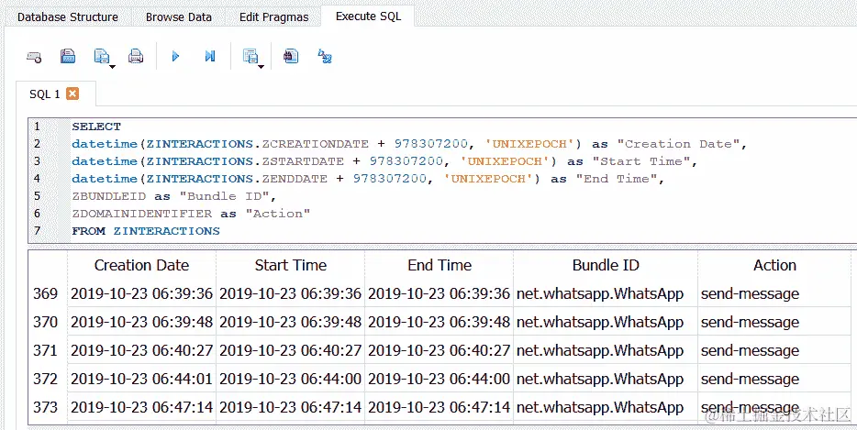Viewport: 857px width, 430px height.
Task: Click Start Time cell in row 371
Action: tap(290, 351)
